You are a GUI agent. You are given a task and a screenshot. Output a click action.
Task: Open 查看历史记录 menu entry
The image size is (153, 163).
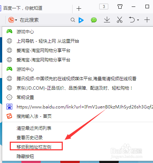tap(30, 138)
